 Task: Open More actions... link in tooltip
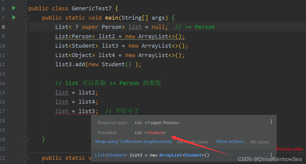pyautogui.click(x=232, y=142)
